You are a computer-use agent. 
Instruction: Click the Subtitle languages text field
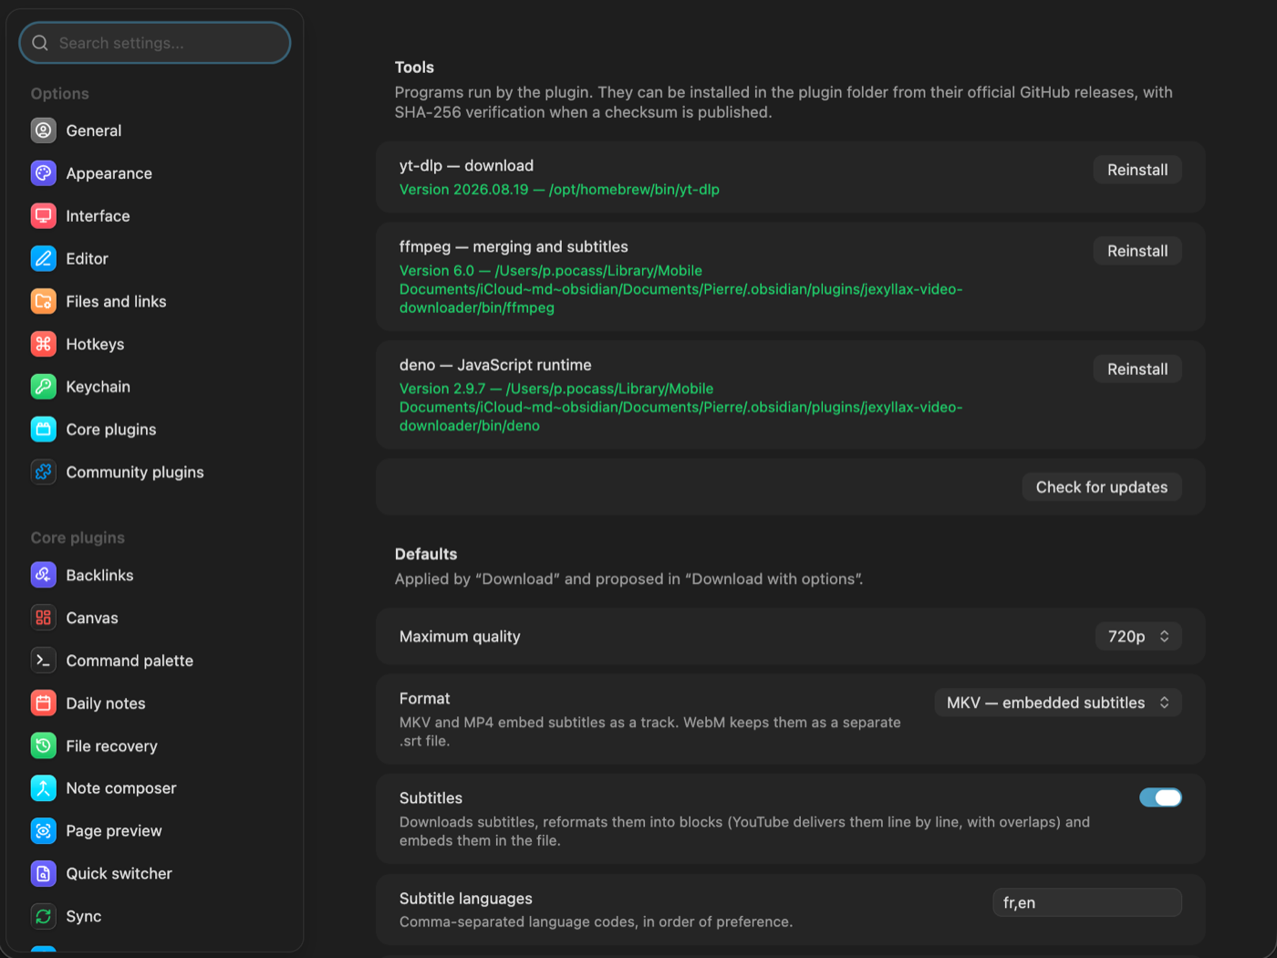[1087, 902]
